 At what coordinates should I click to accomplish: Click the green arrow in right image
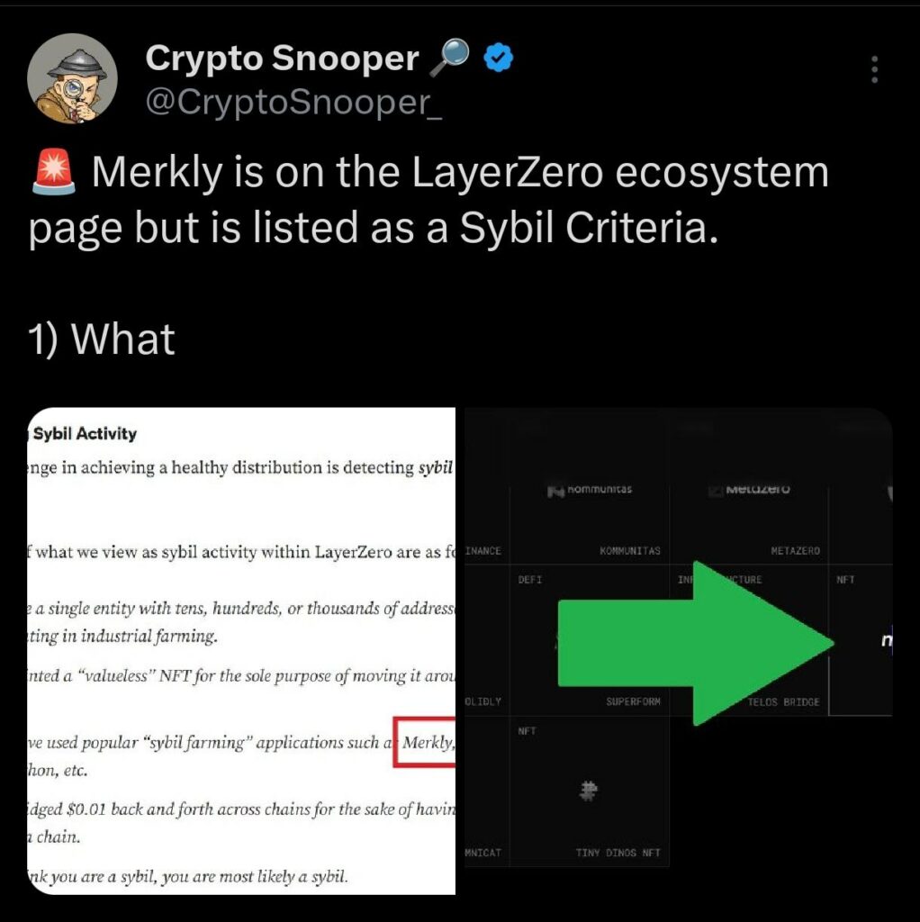696,643
